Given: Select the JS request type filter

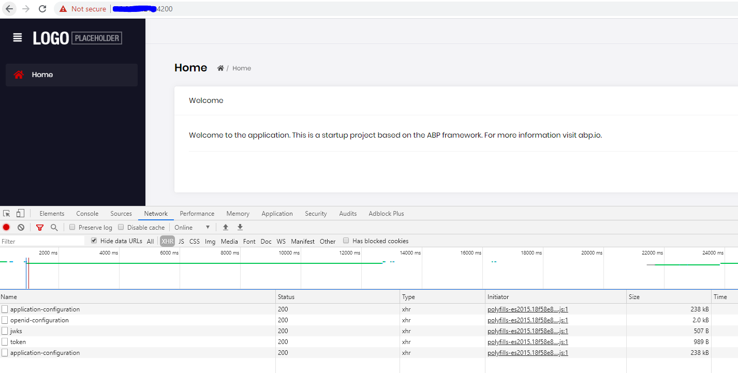Looking at the screenshot, I should click(x=181, y=241).
